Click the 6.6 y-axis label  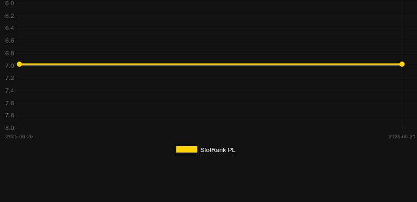coord(10,41)
